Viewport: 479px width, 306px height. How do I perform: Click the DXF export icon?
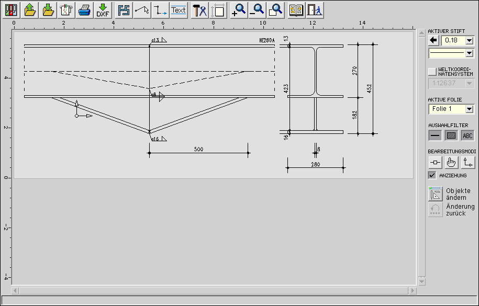pyautogui.click(x=103, y=10)
